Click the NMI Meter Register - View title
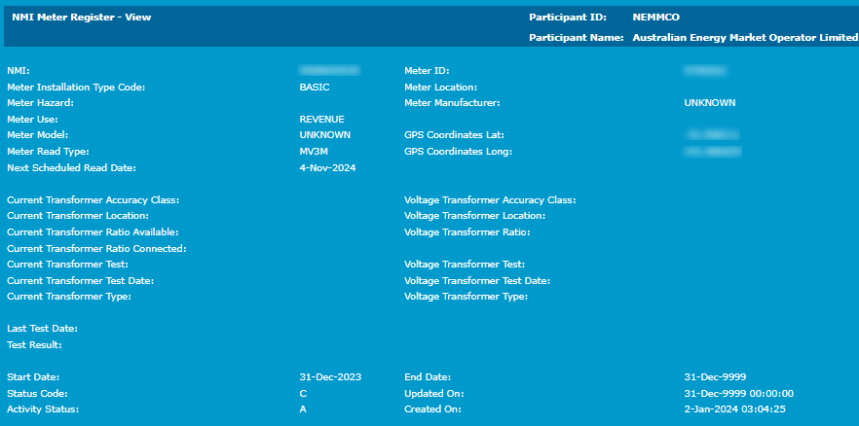859x426 pixels. point(81,18)
